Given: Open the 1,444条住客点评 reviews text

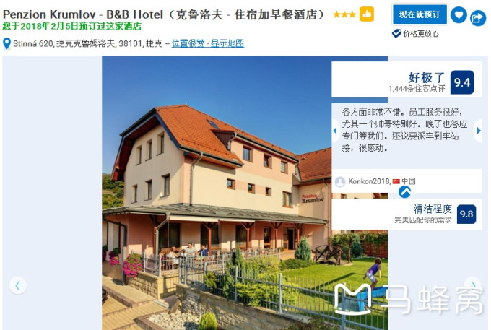Looking at the screenshot, I should click(417, 89).
